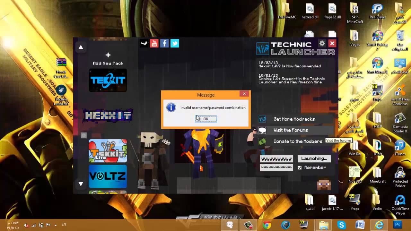This screenshot has width=411, height=231.
Task: Click the Get More Modpacks icon
Action: (262, 119)
